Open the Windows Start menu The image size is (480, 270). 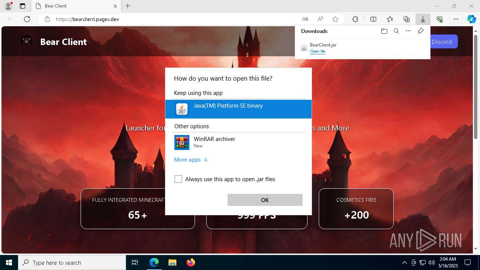coord(9,262)
